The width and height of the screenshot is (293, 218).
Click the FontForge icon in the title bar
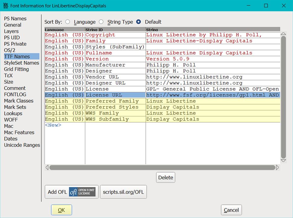[x=6, y=6]
